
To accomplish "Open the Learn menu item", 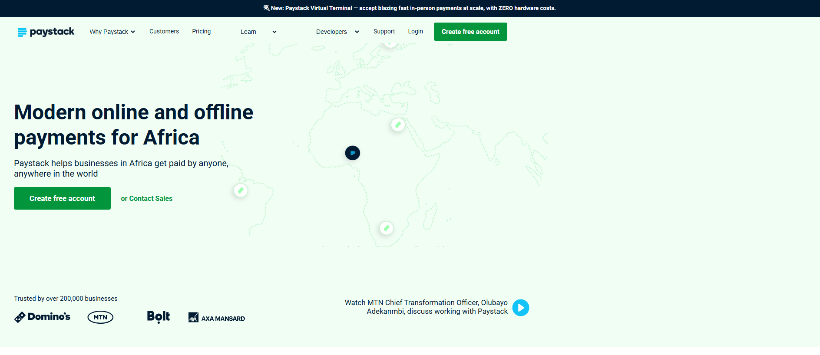I will coord(248,32).
